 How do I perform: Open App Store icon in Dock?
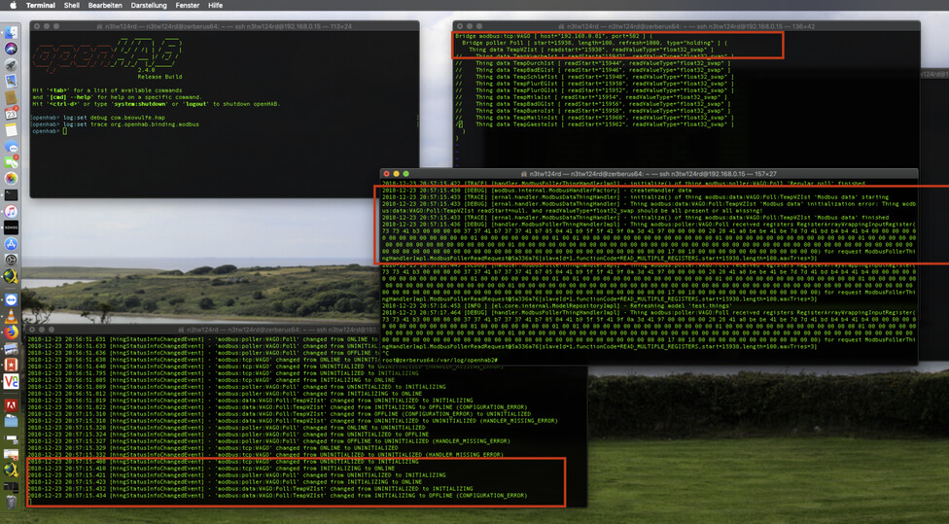click(11, 244)
